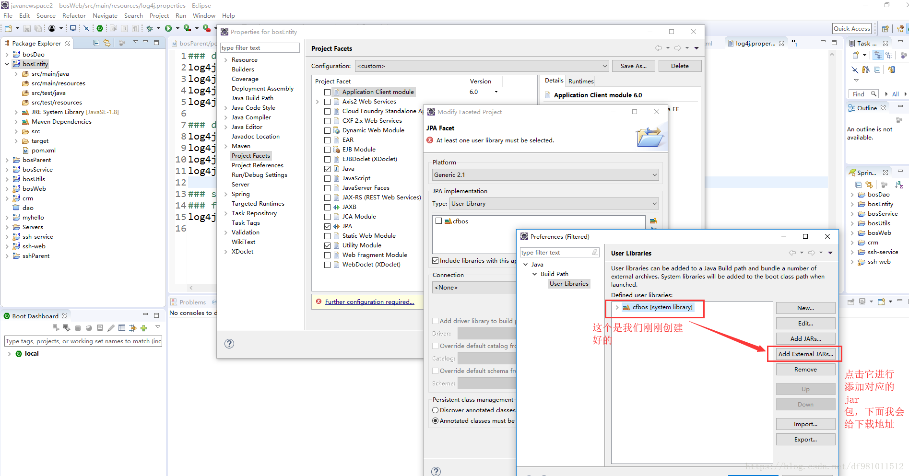Uncheck the JPA project facet

(x=327, y=226)
